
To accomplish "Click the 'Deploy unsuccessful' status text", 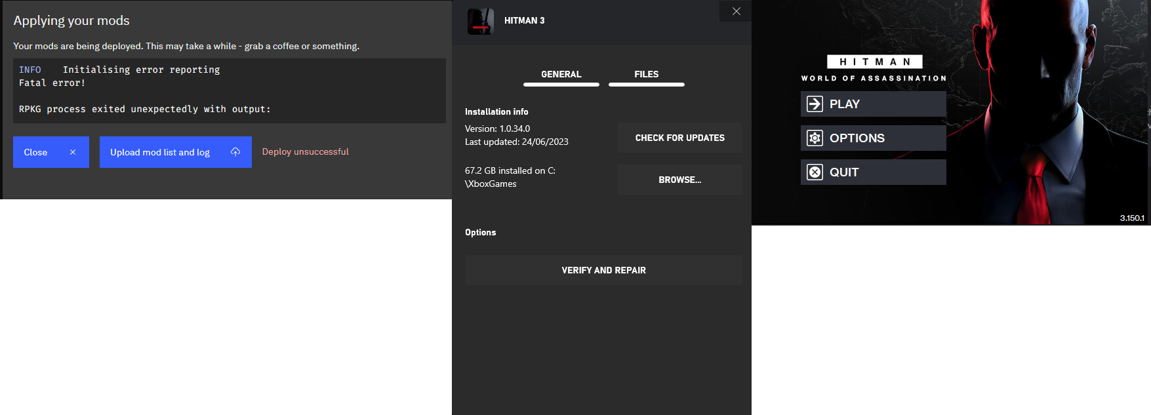I will coord(306,151).
